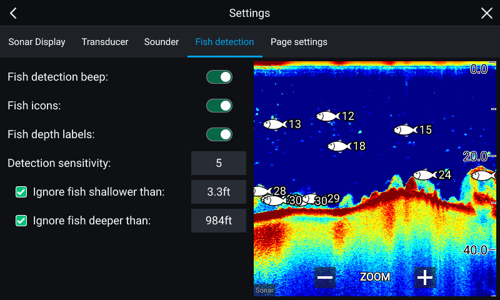This screenshot has width=500, height=300.
Task: Select the fish icon at depth 18
Action: coord(339,146)
